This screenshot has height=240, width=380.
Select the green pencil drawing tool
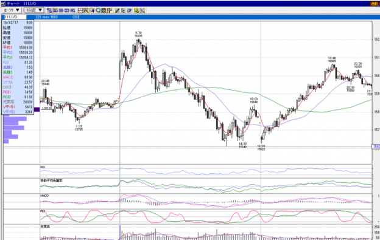click(x=117, y=10)
